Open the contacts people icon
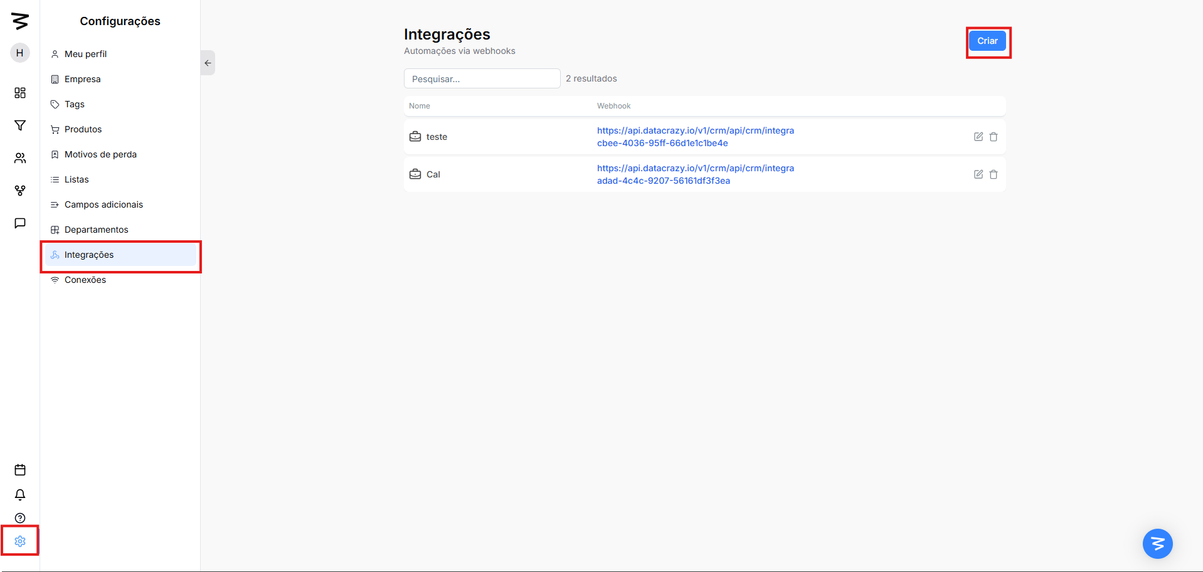Viewport: 1203px width, 572px height. pyautogui.click(x=20, y=158)
